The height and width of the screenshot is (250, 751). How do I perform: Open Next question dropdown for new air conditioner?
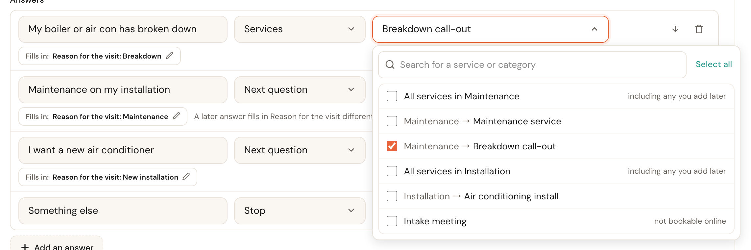(300, 150)
